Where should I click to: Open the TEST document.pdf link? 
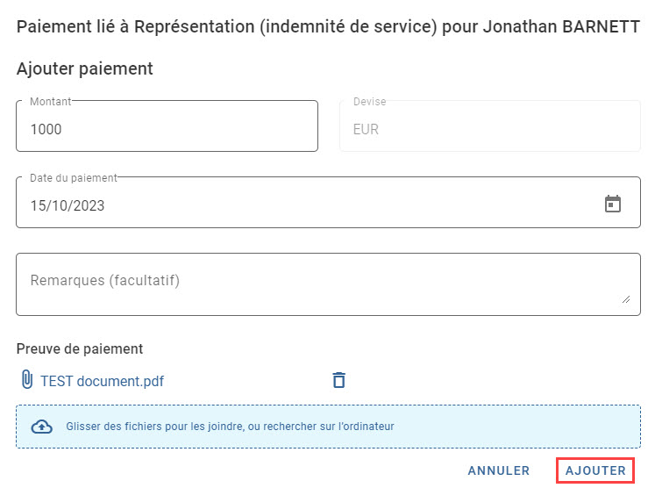point(103,381)
